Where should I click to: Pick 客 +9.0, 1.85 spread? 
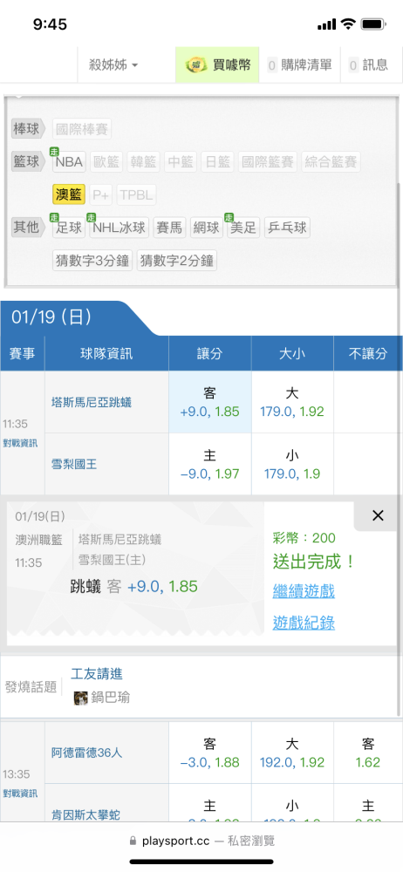click(210, 402)
